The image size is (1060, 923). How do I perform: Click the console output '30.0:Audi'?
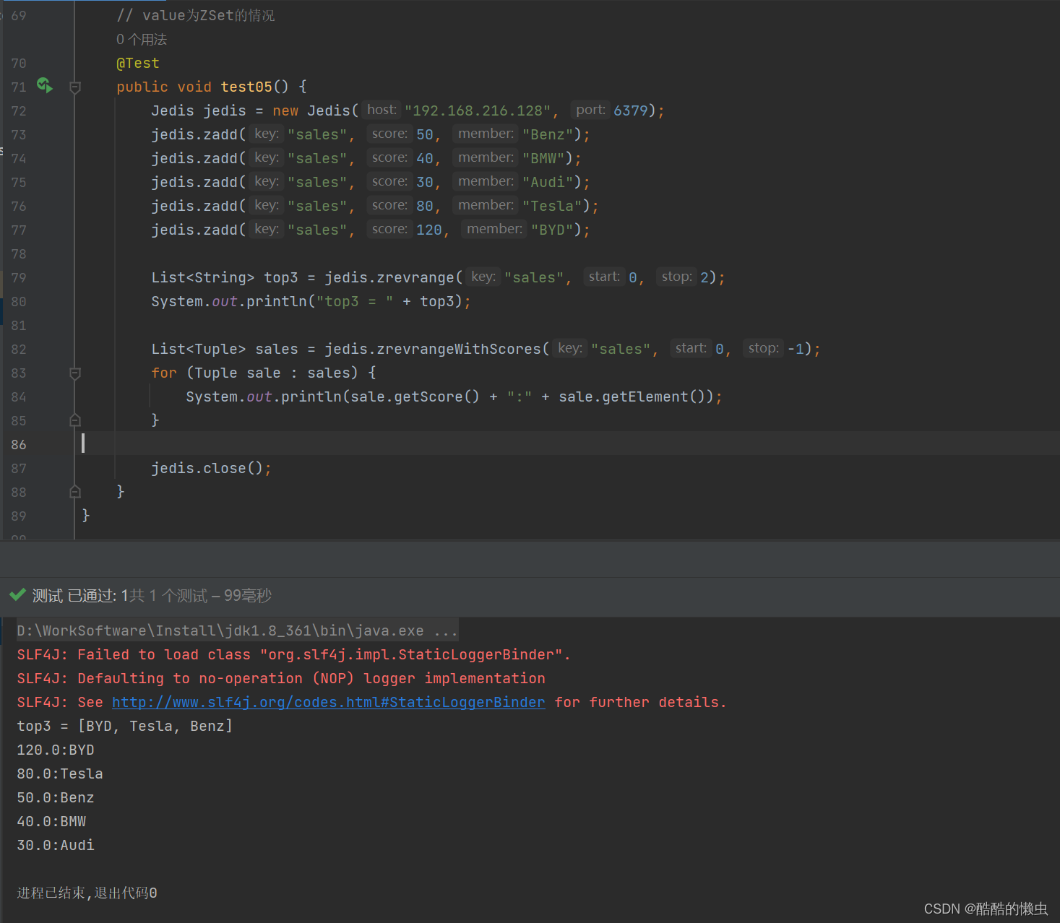tap(56, 845)
